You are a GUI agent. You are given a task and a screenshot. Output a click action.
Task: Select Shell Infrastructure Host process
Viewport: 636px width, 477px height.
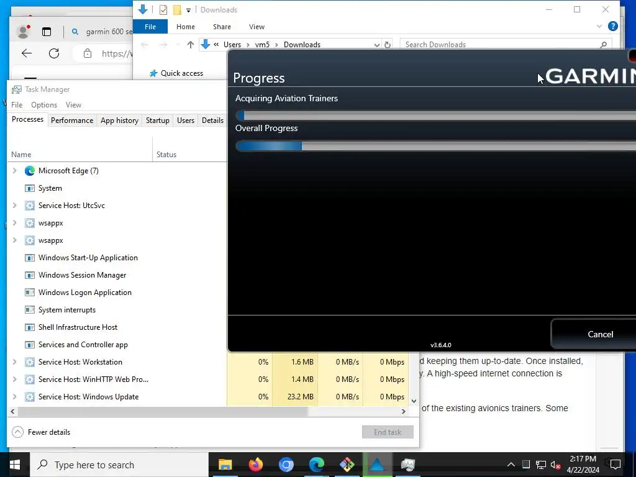[117, 327]
